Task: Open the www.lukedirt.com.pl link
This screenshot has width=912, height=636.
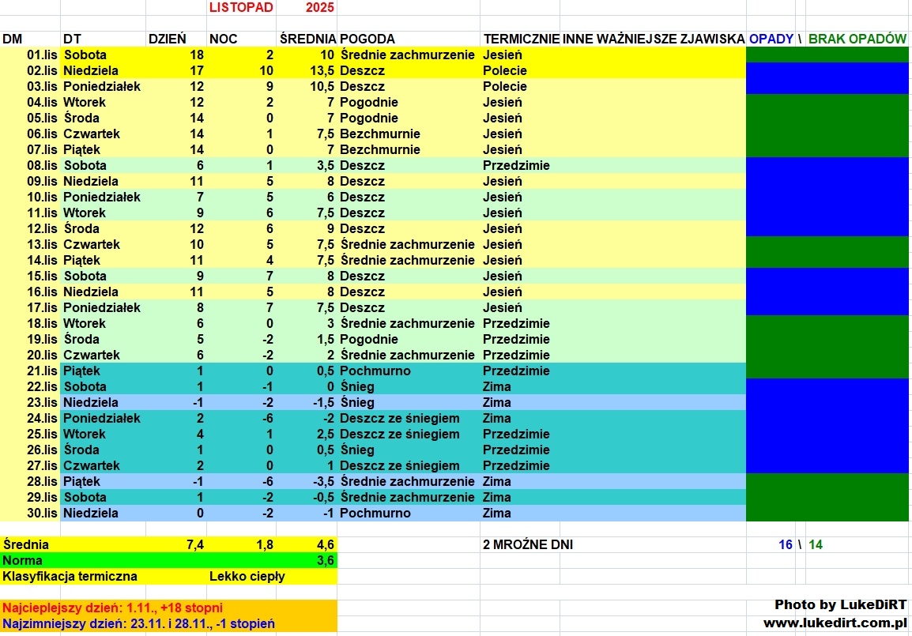Action: (x=835, y=623)
